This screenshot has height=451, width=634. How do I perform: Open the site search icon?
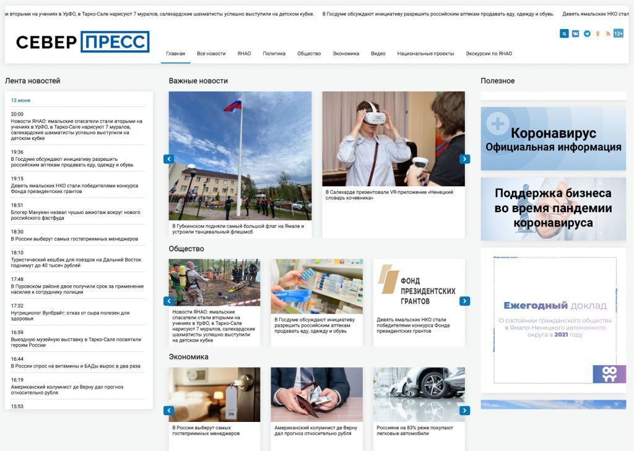click(564, 33)
